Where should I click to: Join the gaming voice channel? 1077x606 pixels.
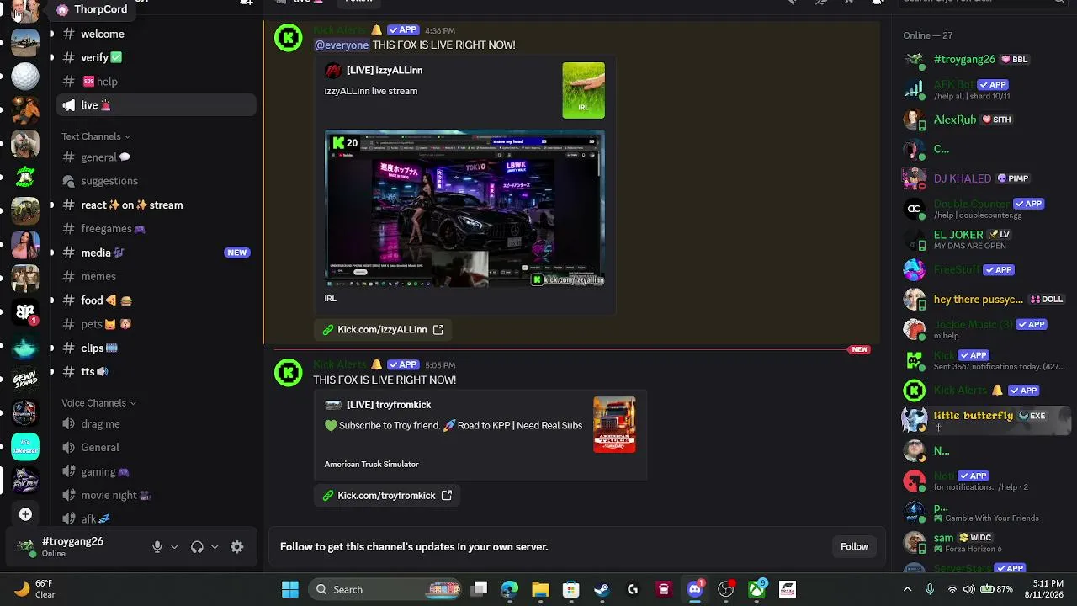157,471
